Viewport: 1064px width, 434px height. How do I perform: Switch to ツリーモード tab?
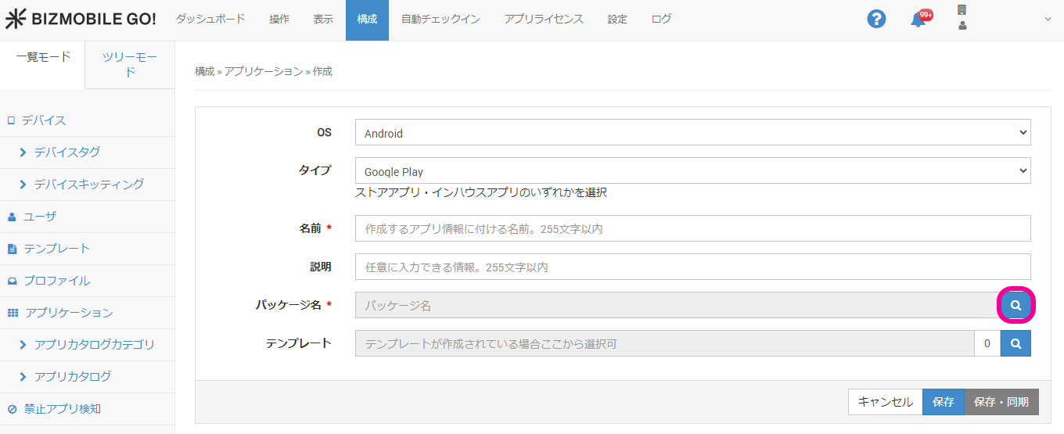coord(130,64)
